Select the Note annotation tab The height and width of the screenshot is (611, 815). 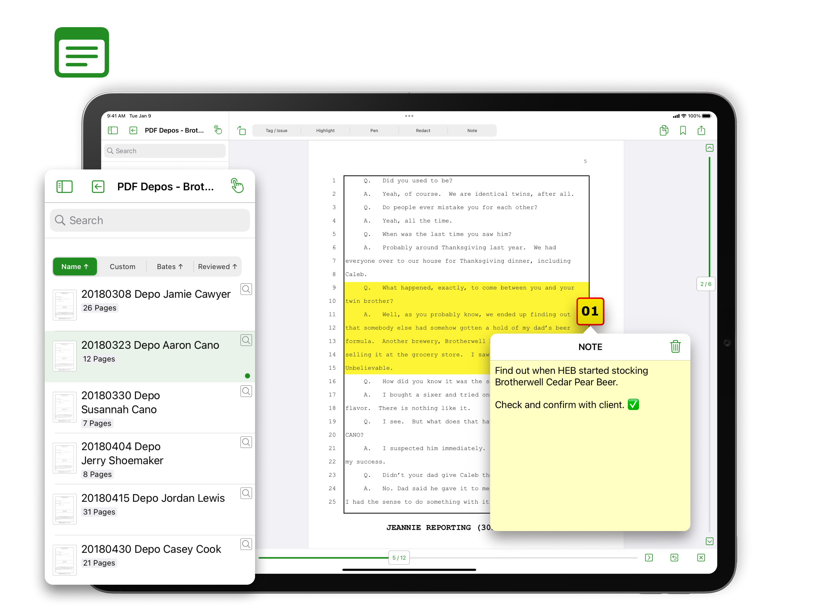click(x=472, y=130)
